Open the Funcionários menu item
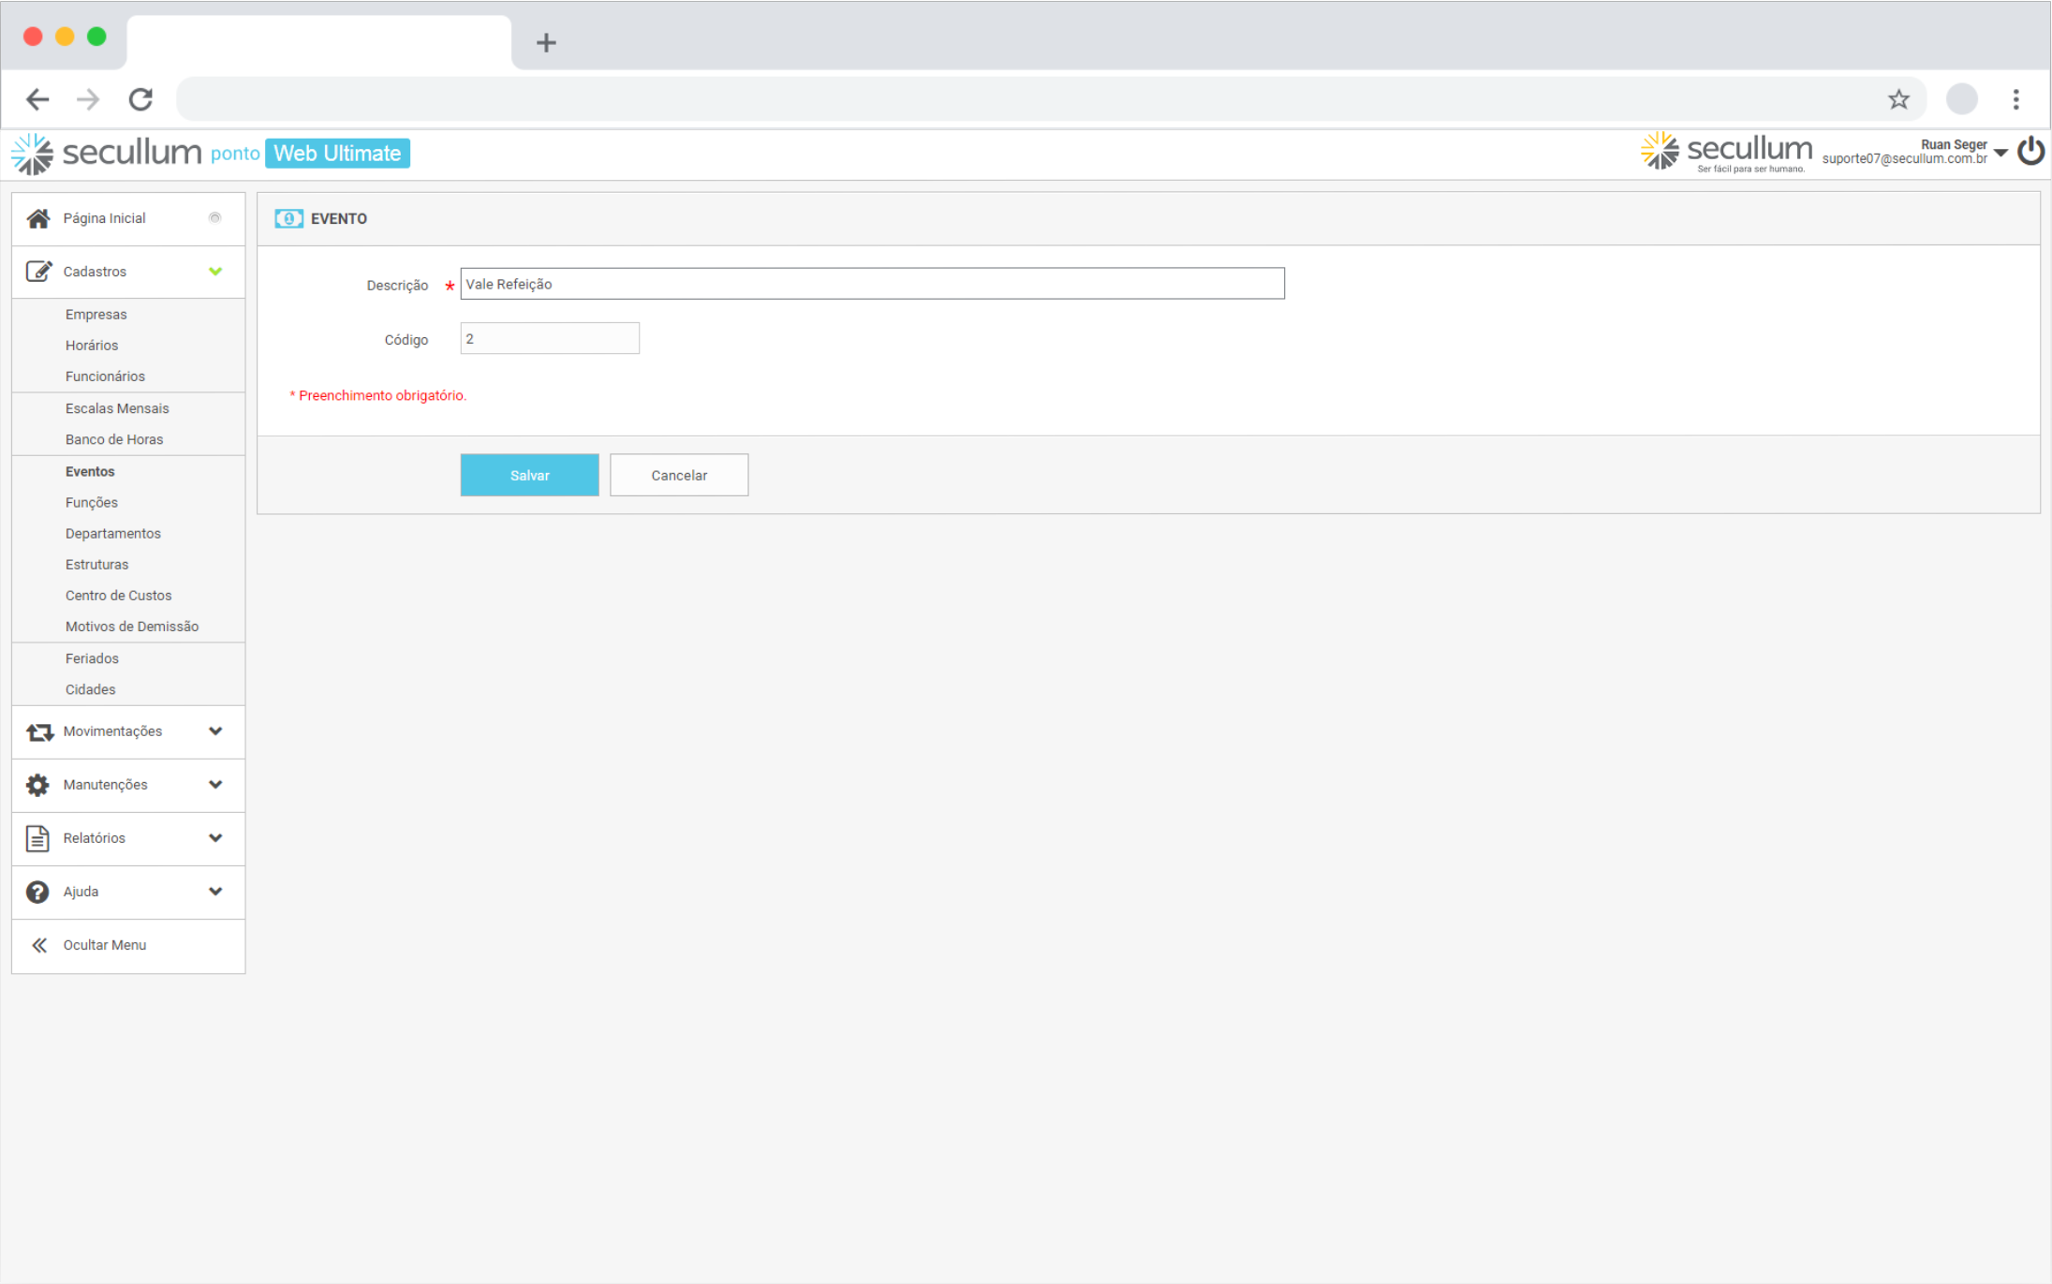 [105, 376]
